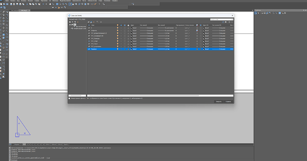The height and width of the screenshot is (161, 307).
Task: Click Закрыть button in layers dialog
Action: tap(218, 101)
